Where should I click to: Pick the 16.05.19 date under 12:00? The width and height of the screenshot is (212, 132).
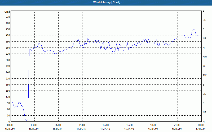click(x=105, y=129)
